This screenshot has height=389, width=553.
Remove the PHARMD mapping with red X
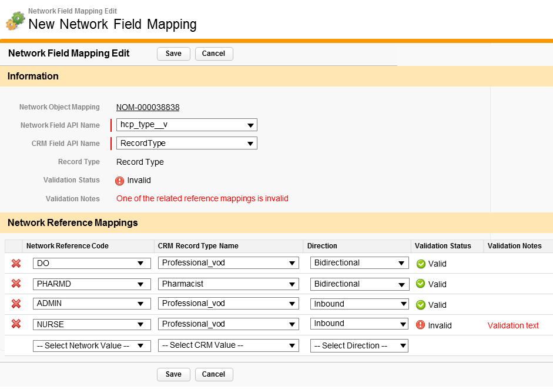point(16,284)
